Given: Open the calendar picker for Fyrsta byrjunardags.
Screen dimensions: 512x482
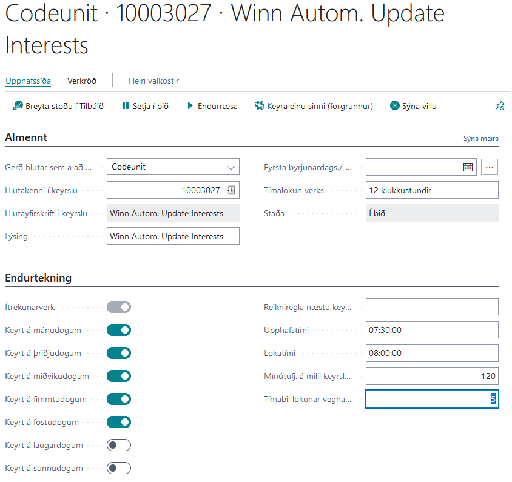Looking at the screenshot, I should coord(468,167).
